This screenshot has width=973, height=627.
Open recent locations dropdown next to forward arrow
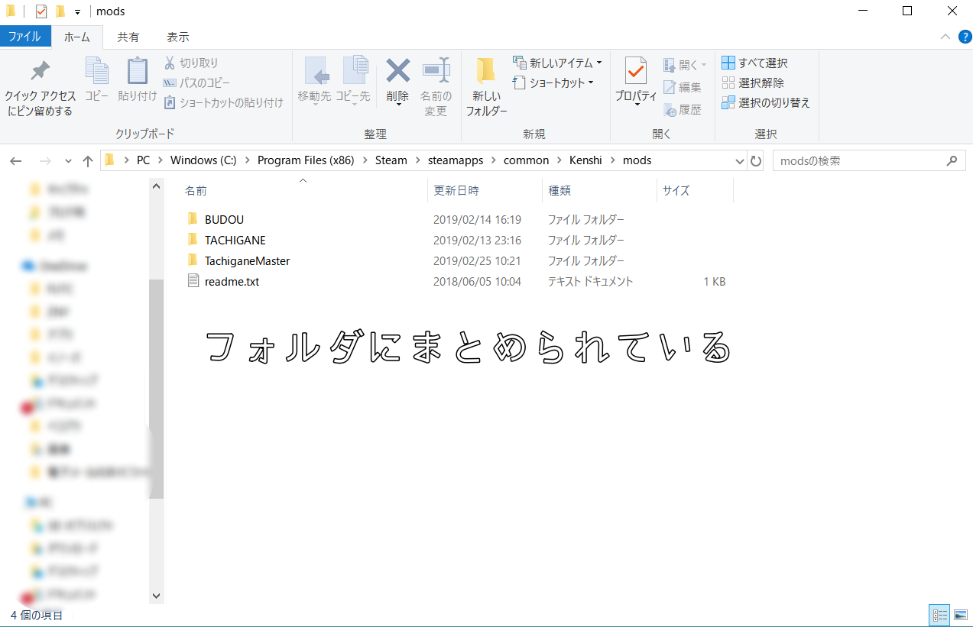coord(68,161)
